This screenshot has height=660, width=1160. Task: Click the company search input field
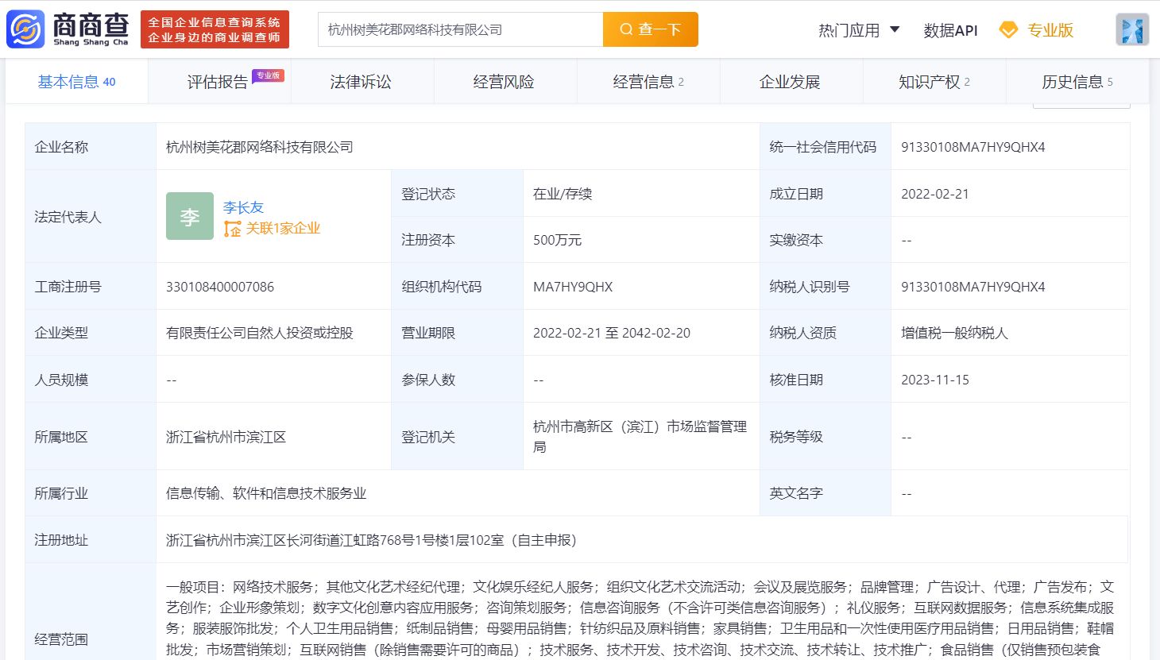pyautogui.click(x=460, y=29)
